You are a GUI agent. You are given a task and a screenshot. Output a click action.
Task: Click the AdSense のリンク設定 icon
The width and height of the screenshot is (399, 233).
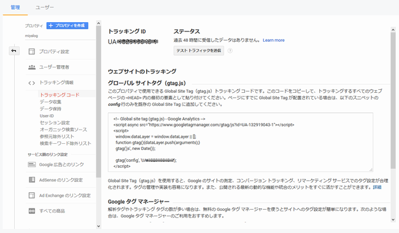tap(32, 180)
